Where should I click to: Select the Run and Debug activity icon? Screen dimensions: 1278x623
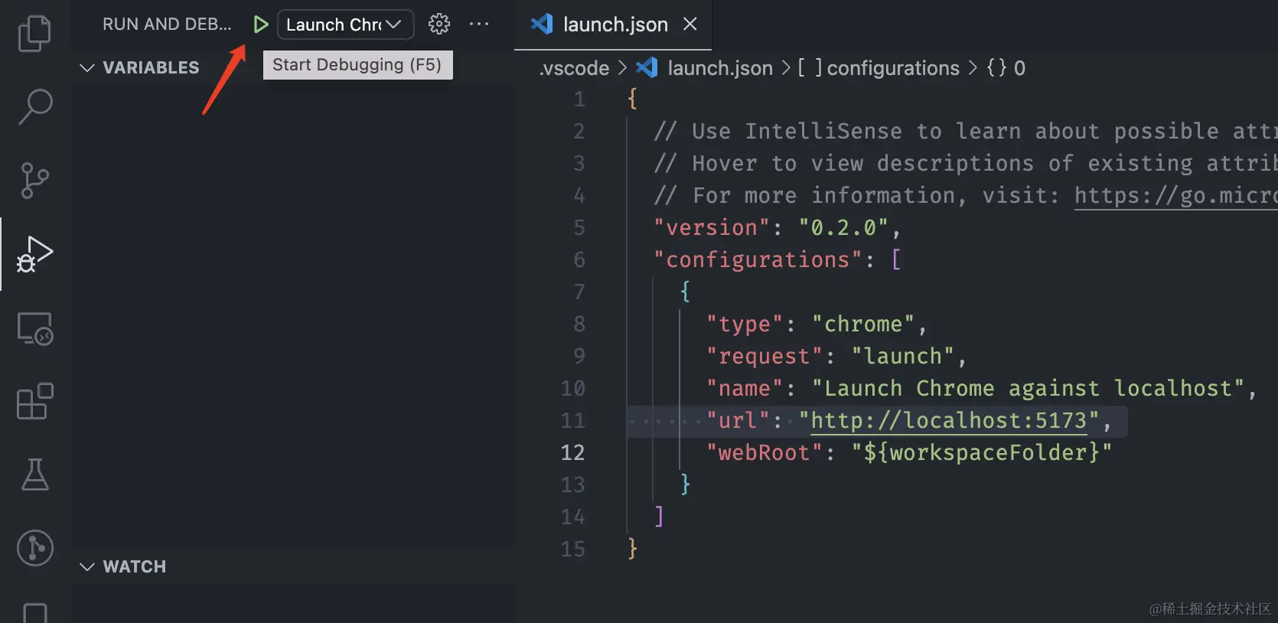(x=34, y=254)
